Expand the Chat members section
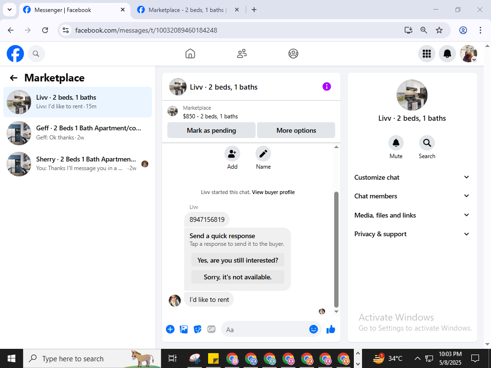491x368 pixels. [x=412, y=196]
